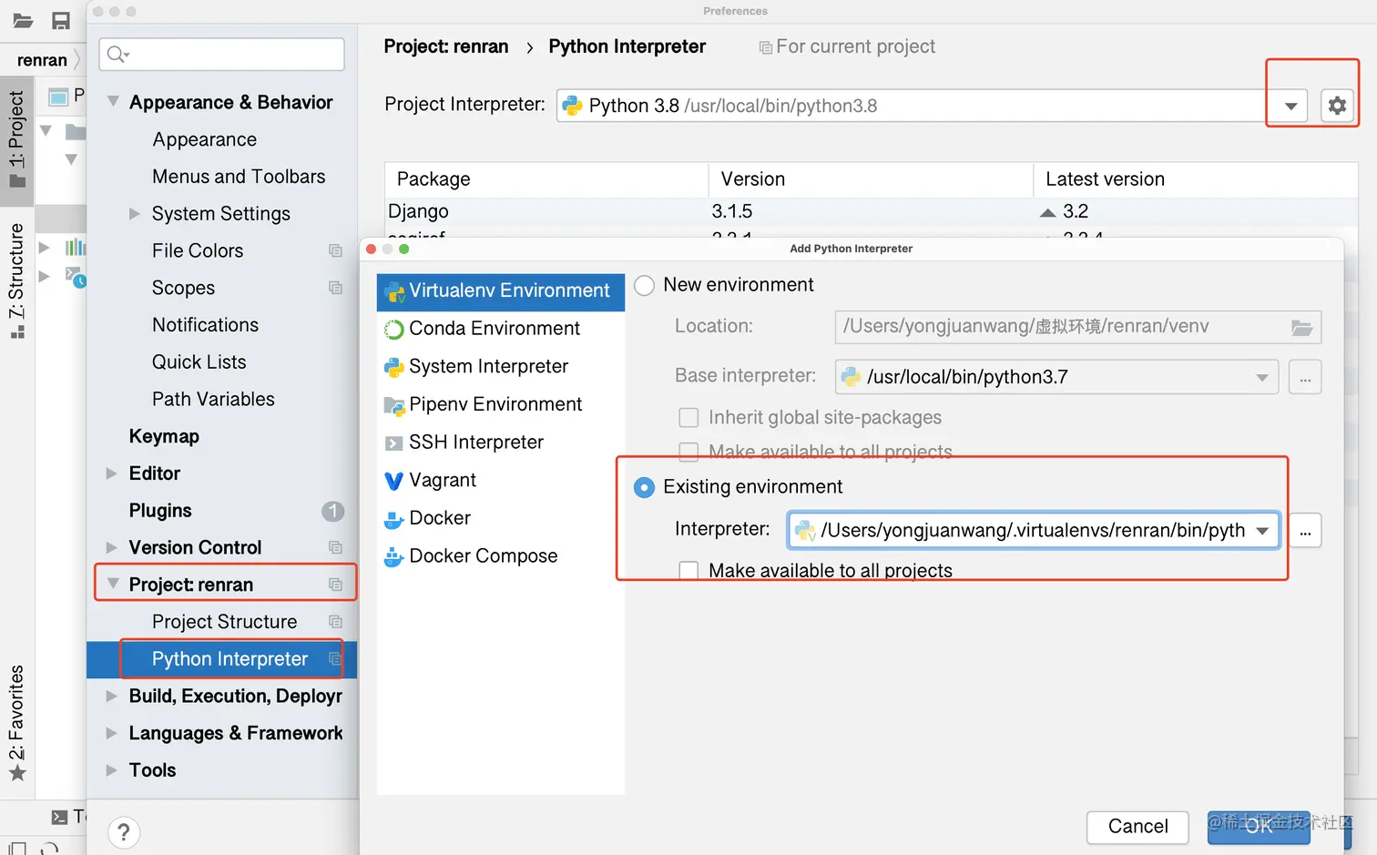Open Project Structure settings
Screen dimensions: 1377x855
coord(224,622)
